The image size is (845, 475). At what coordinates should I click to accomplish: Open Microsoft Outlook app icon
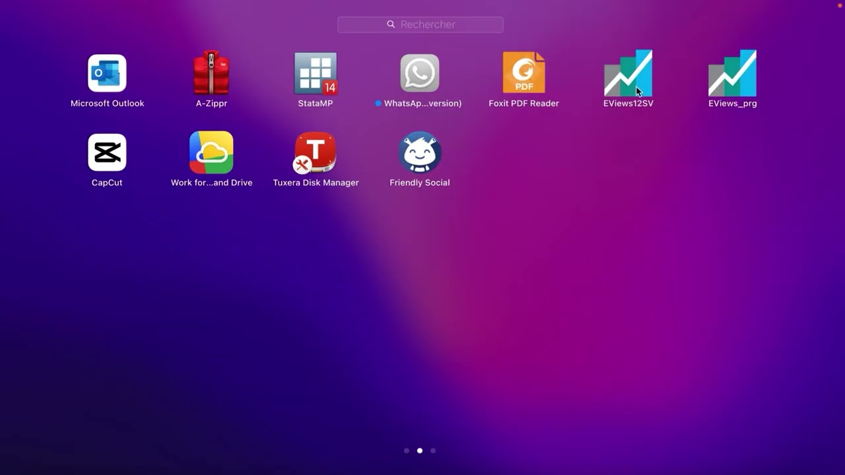[x=107, y=73]
